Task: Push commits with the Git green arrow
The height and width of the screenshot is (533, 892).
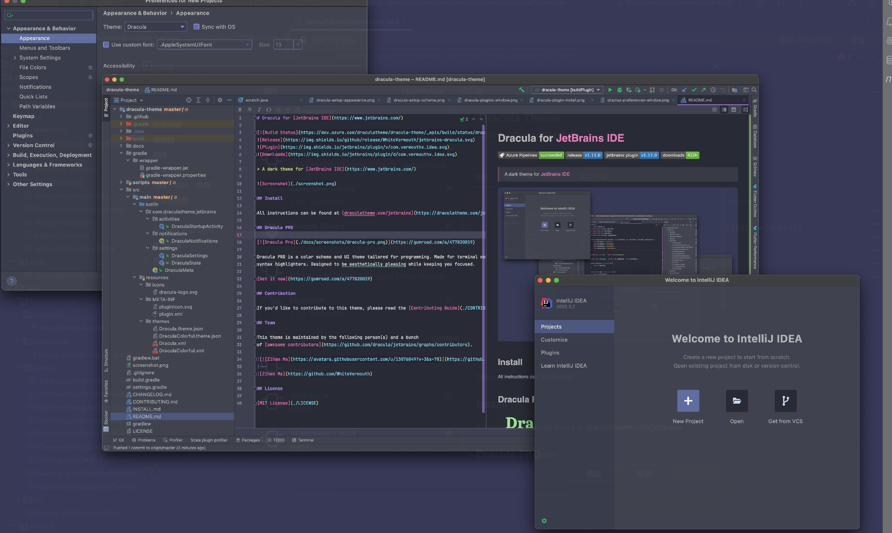Action: point(703,90)
